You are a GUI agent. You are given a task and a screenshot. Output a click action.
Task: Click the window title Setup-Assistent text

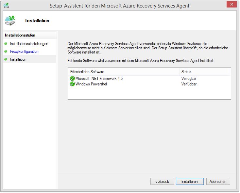click(x=119, y=6)
